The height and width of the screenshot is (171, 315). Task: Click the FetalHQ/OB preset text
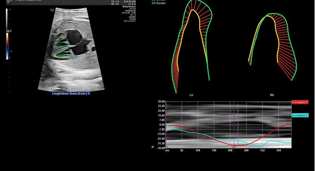pos(130,11)
